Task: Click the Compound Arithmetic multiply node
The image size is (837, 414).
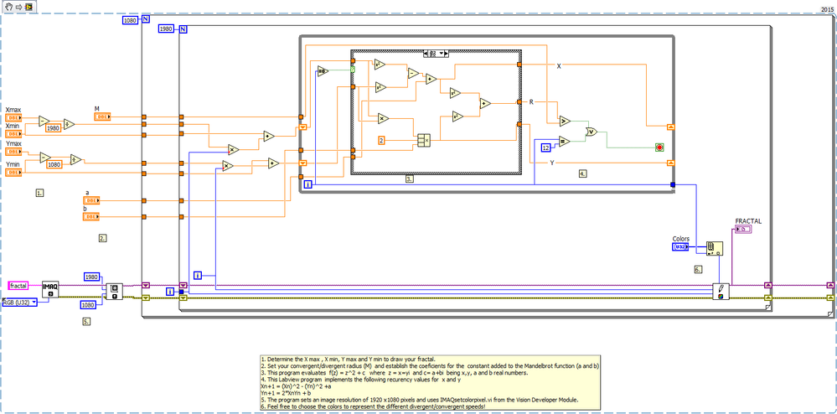Action: point(424,141)
